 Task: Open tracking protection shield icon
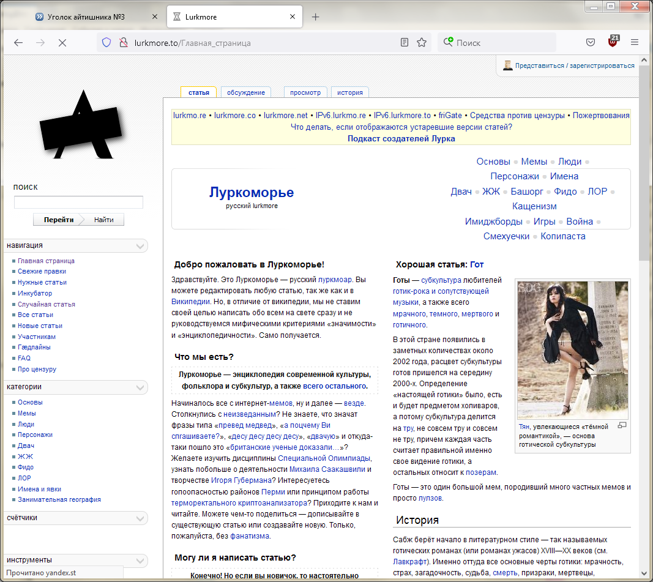106,42
